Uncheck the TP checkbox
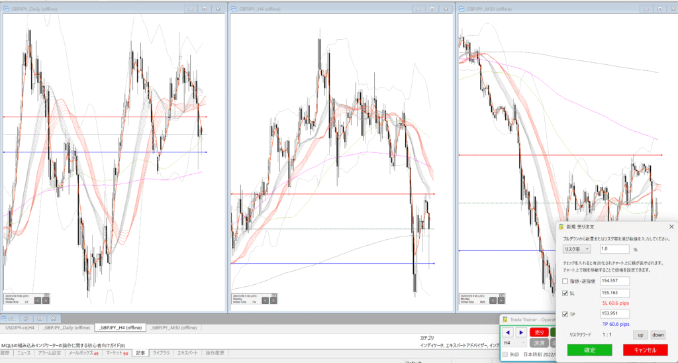This screenshot has width=678, height=363. [x=565, y=314]
